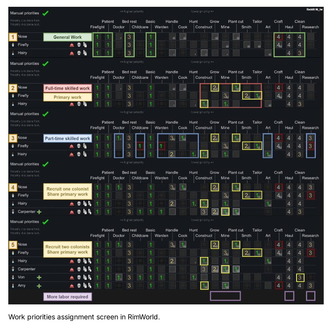
Task: Copy Von's work priorities
Action: [x=85, y=277]
